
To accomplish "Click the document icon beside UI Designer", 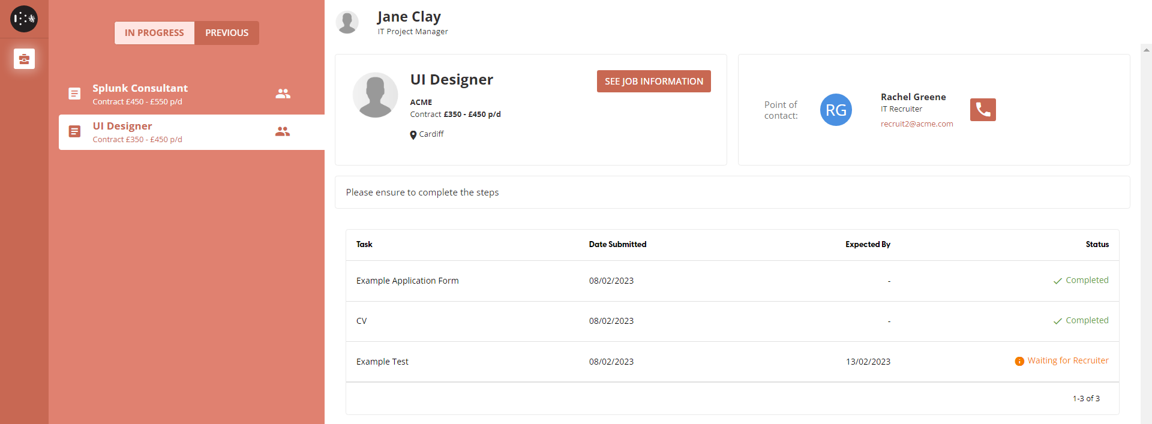I will [x=74, y=131].
